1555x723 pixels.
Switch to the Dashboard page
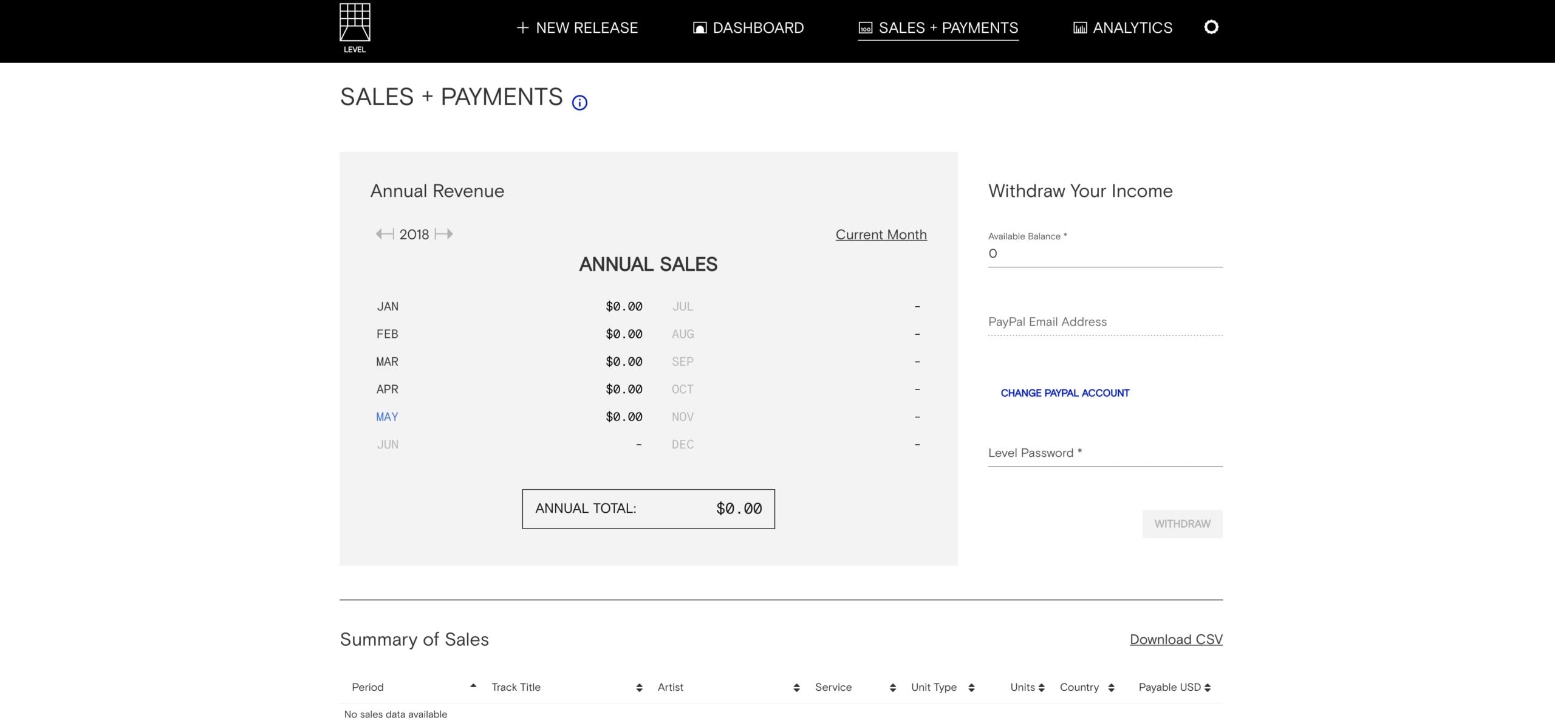(748, 28)
